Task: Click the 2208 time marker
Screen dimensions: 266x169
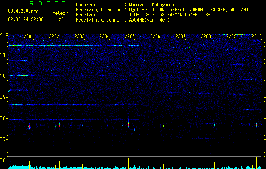Action: point(206,36)
